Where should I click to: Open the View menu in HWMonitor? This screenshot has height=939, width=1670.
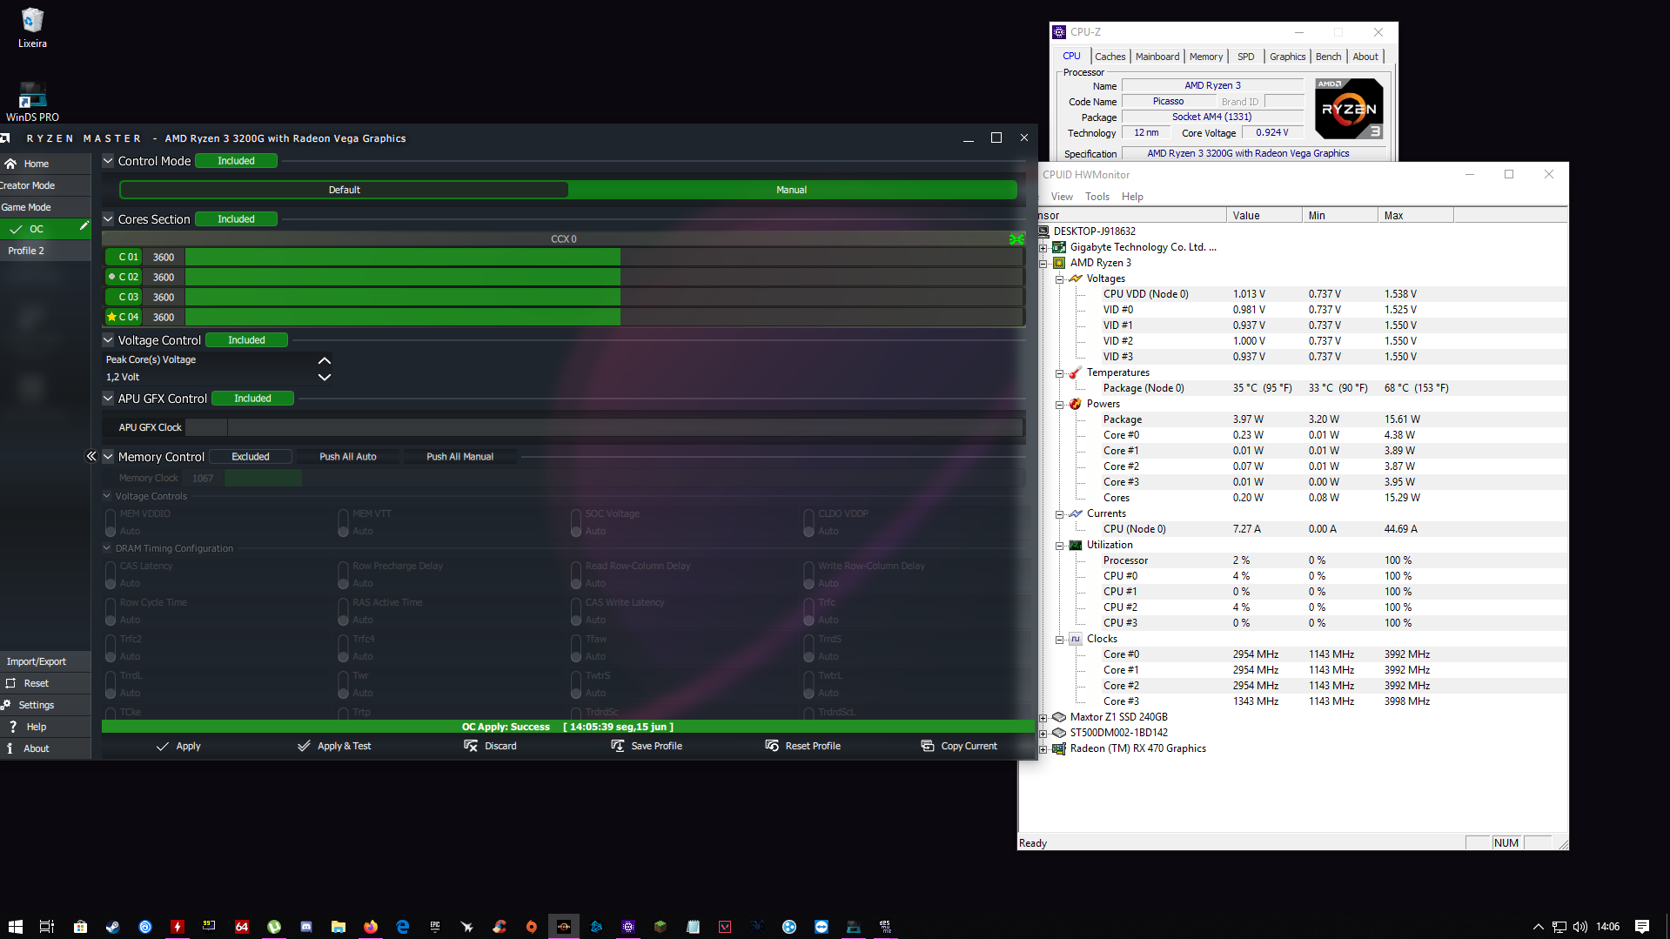point(1062,197)
